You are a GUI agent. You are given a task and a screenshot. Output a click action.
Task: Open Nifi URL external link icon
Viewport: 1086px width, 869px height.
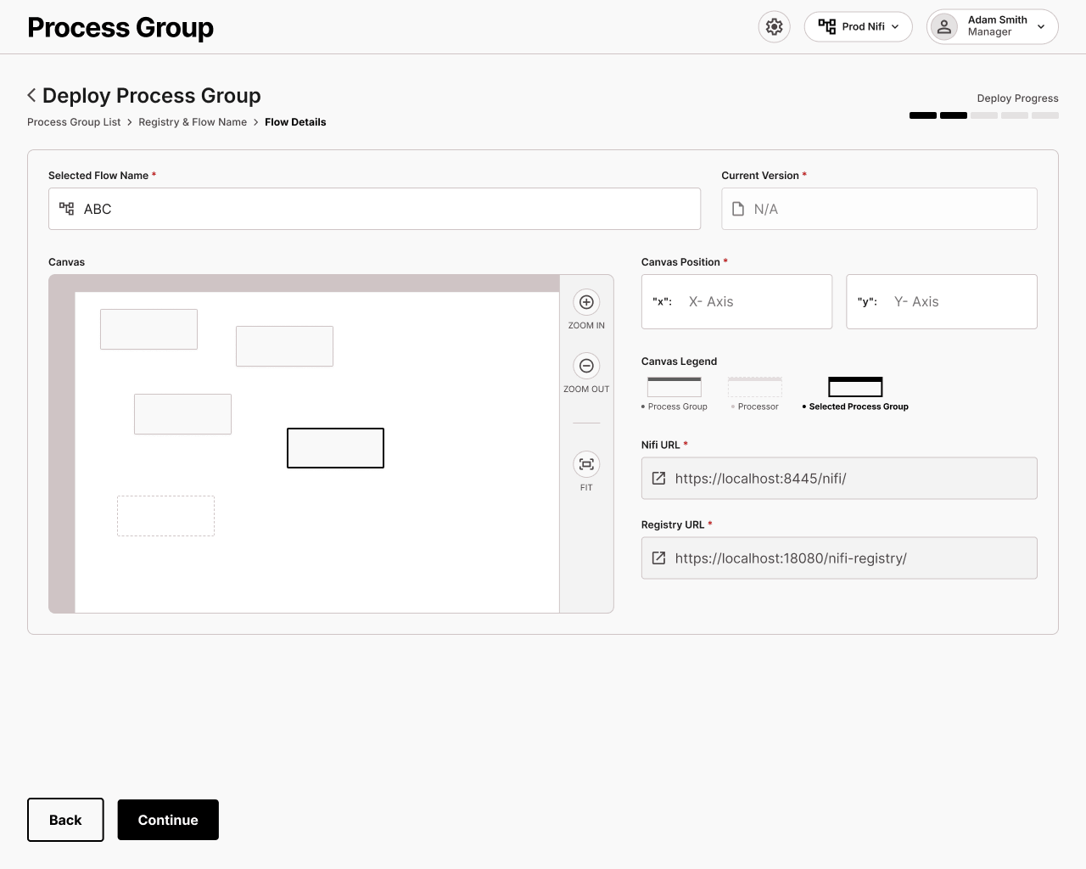point(658,479)
